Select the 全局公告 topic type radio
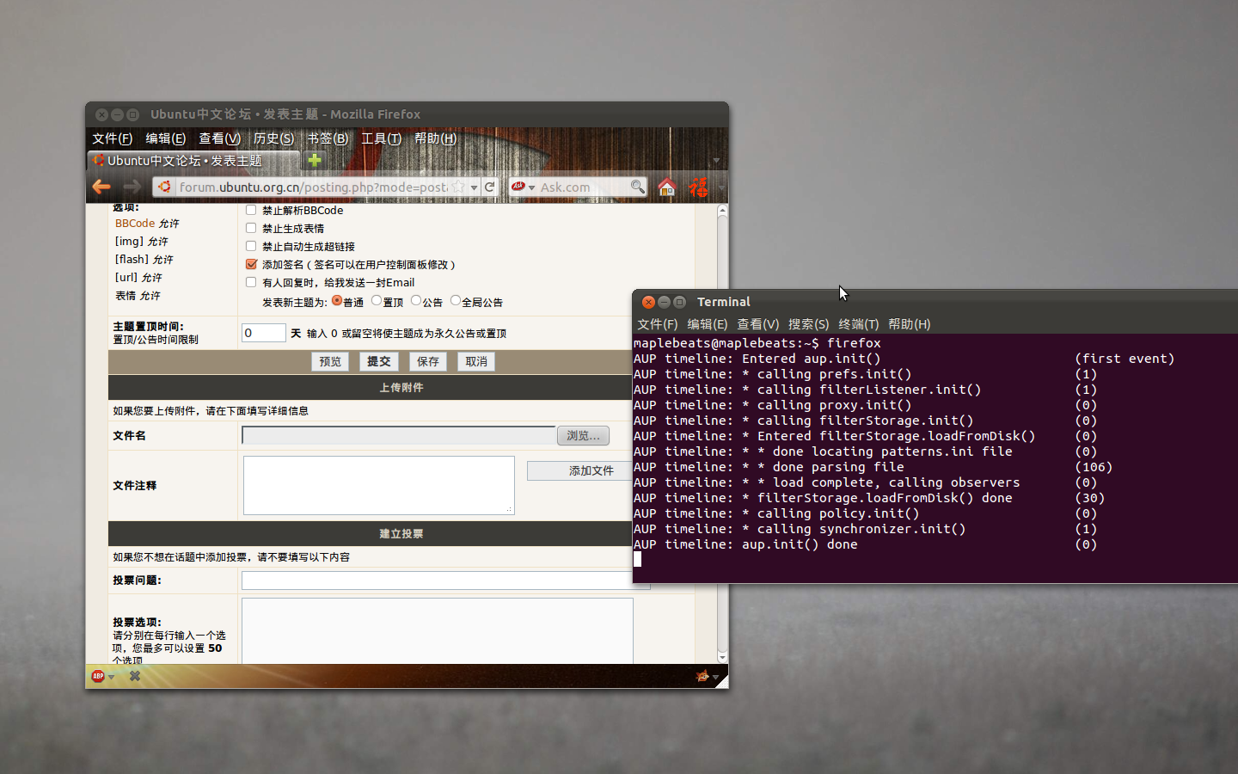Screen dimensions: 1238x774 (x=456, y=300)
